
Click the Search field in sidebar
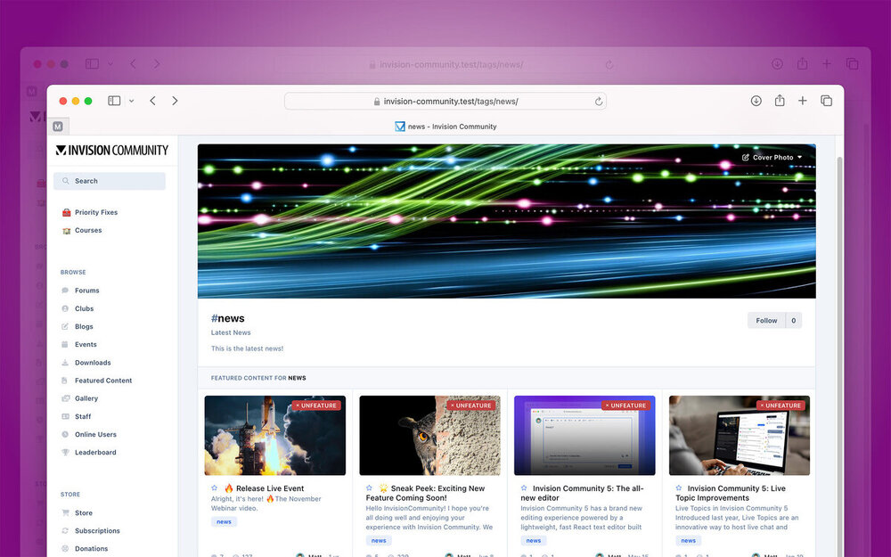(110, 181)
